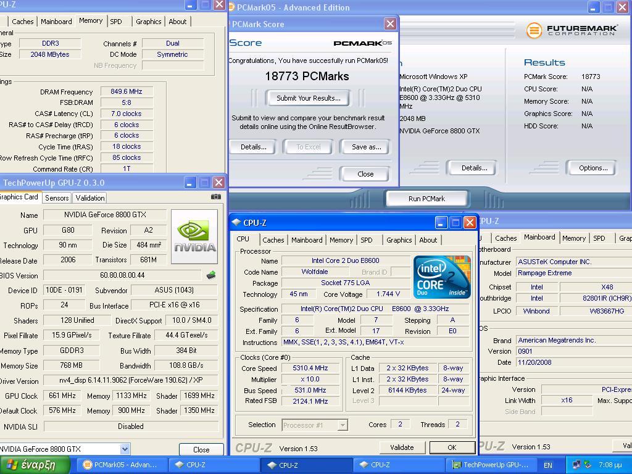Click the CPU-Z title bar icon
This screenshot has width=632, height=474.
tap(236, 222)
